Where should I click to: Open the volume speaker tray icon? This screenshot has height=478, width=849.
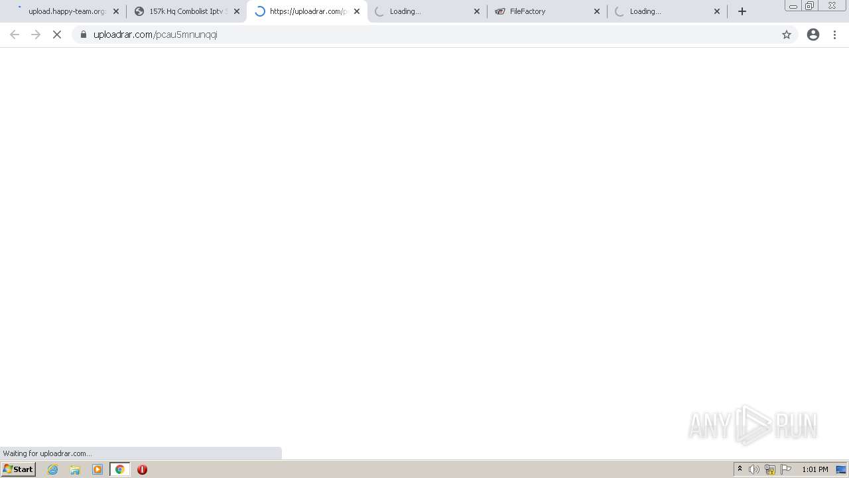754,469
